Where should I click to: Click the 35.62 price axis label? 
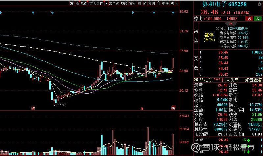[x=184, y=12]
